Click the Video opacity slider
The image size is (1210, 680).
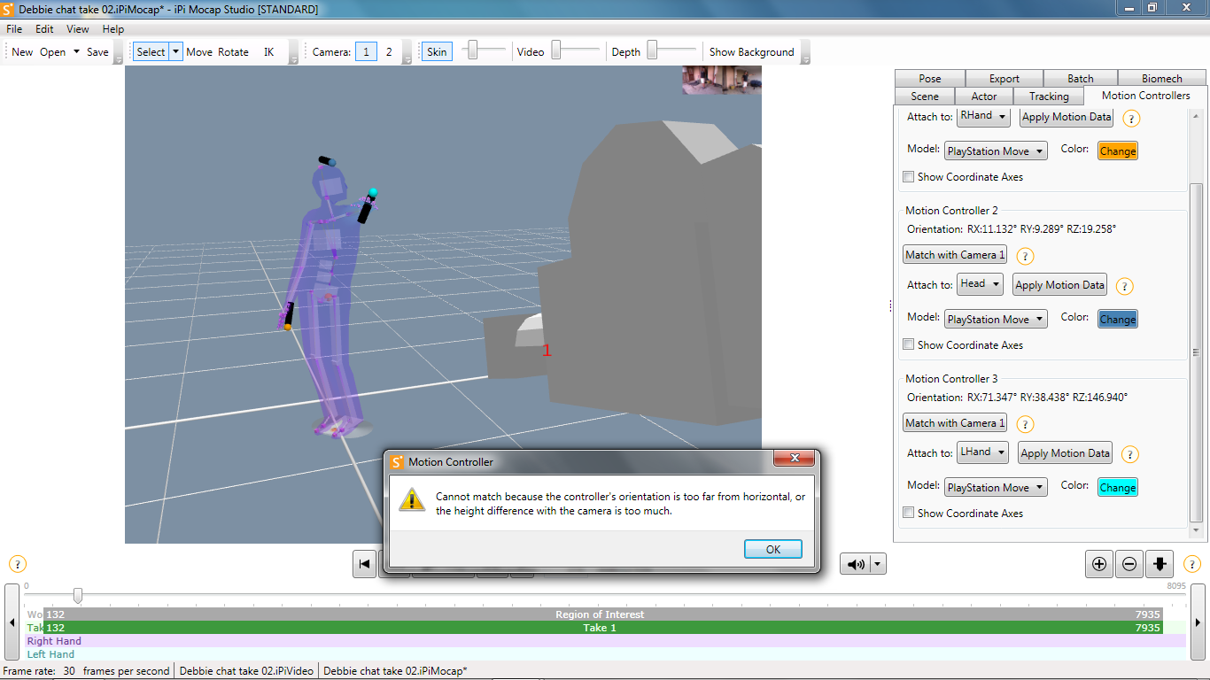pyautogui.click(x=575, y=51)
